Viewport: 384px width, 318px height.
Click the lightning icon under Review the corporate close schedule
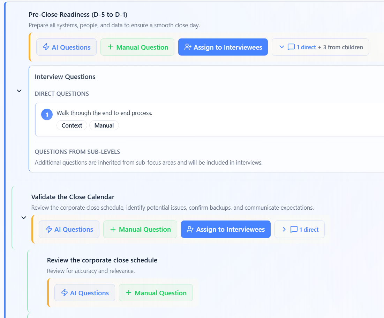[x=66, y=293]
